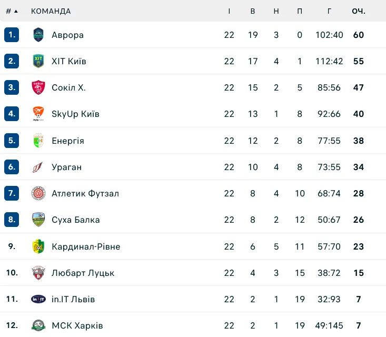The height and width of the screenshot is (337, 386).
Task: Open Кардинал-Рівне team link
Action: [86, 246]
